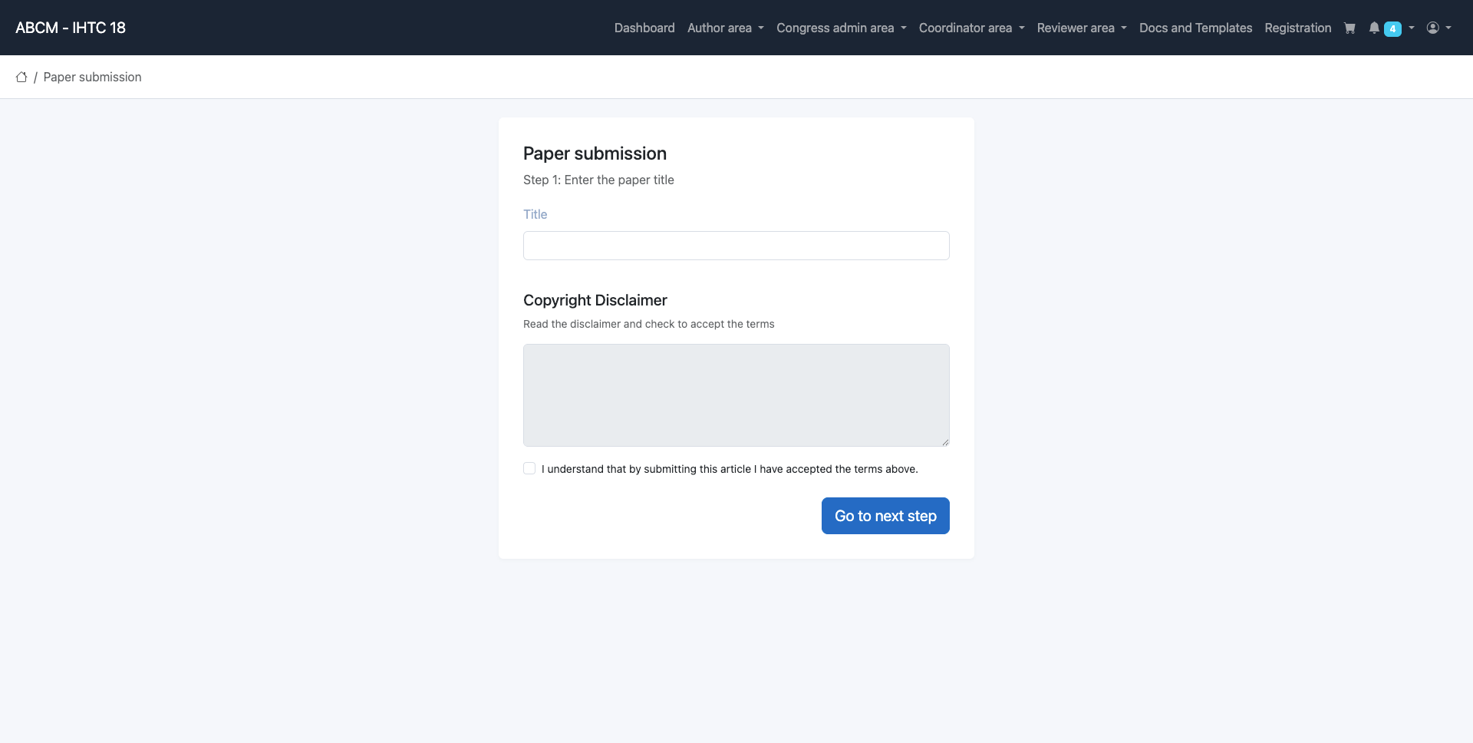This screenshot has width=1473, height=743.
Task: Check the accept terms checkbox
Action: point(529,468)
